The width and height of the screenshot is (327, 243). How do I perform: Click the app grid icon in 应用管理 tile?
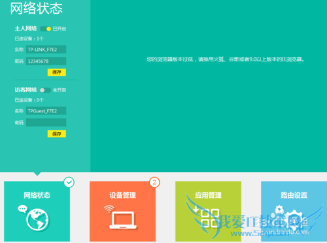[x=207, y=218]
